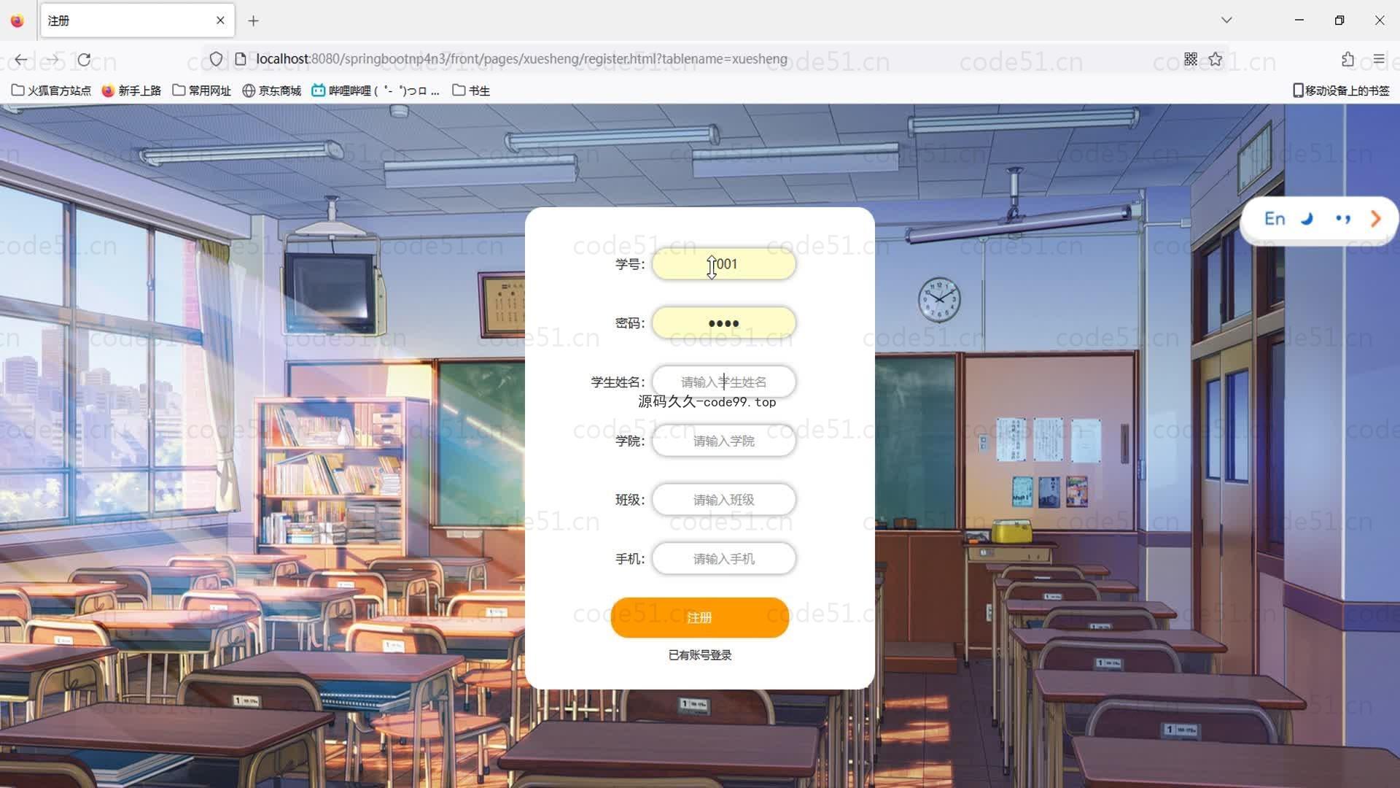The image size is (1400, 788).
Task: Open the 新手上路 bookmark
Action: pos(131,90)
